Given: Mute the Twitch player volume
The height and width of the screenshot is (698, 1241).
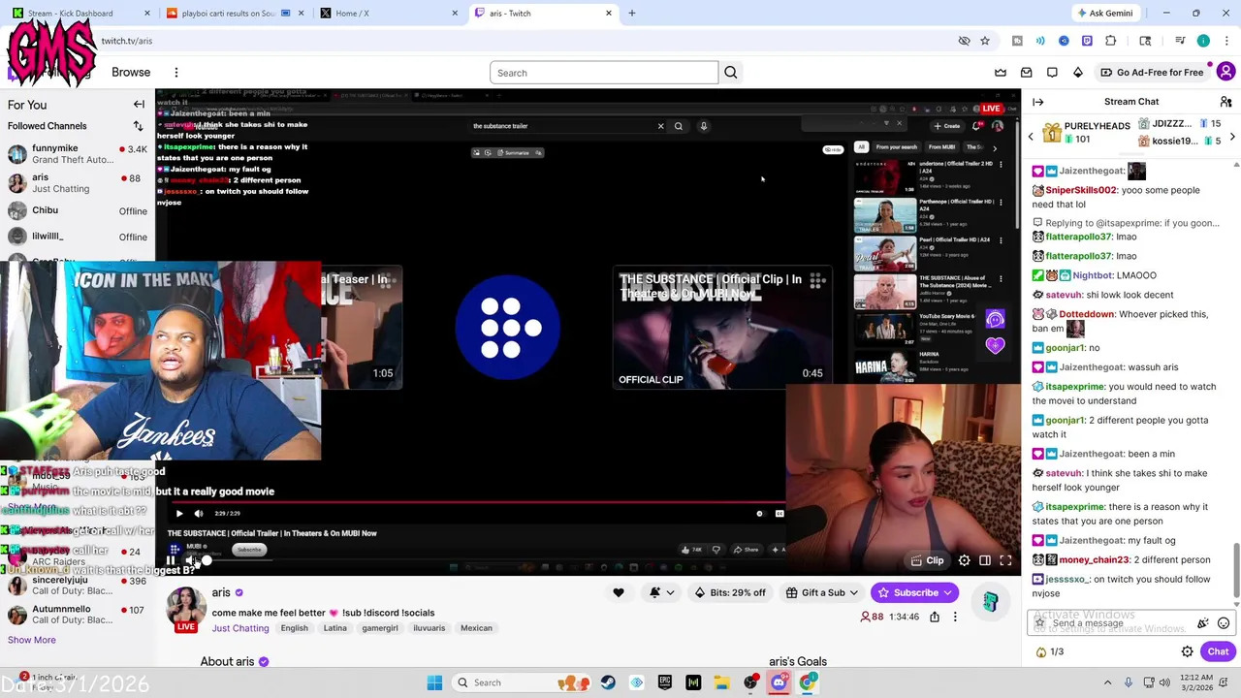Looking at the screenshot, I should [190, 560].
